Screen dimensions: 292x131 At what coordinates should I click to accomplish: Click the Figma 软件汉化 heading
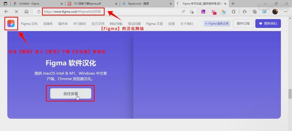pos(71,63)
